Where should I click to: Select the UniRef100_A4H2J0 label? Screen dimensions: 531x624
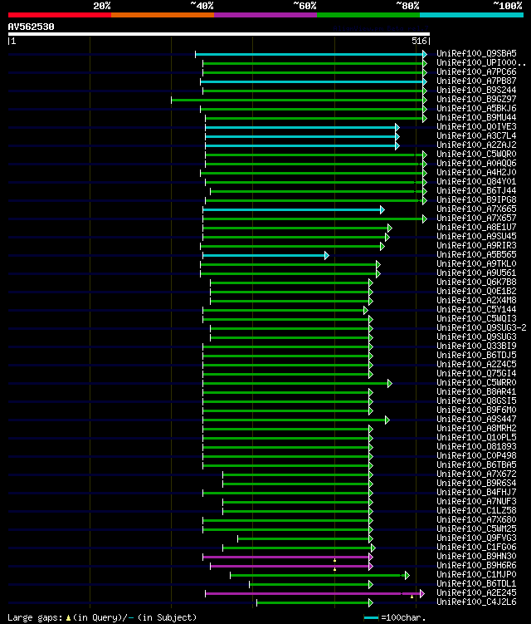coord(476,172)
